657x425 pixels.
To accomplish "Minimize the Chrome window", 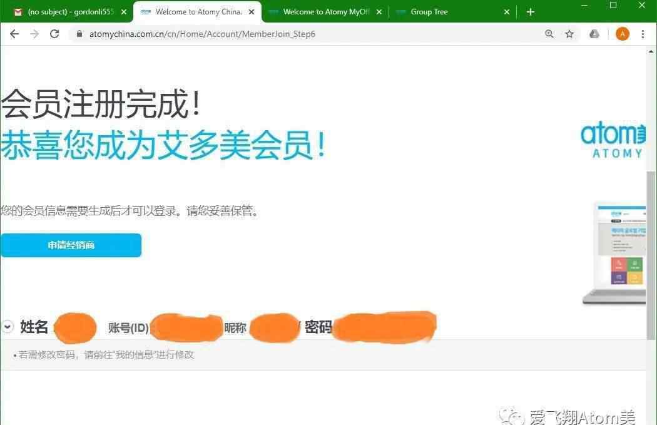I will coord(584,6).
